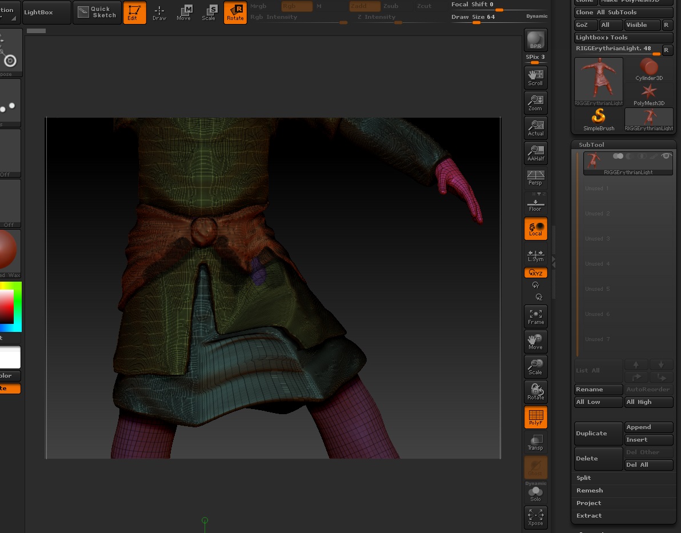Adjust the SPix slider
The height and width of the screenshot is (533, 681).
click(535, 59)
